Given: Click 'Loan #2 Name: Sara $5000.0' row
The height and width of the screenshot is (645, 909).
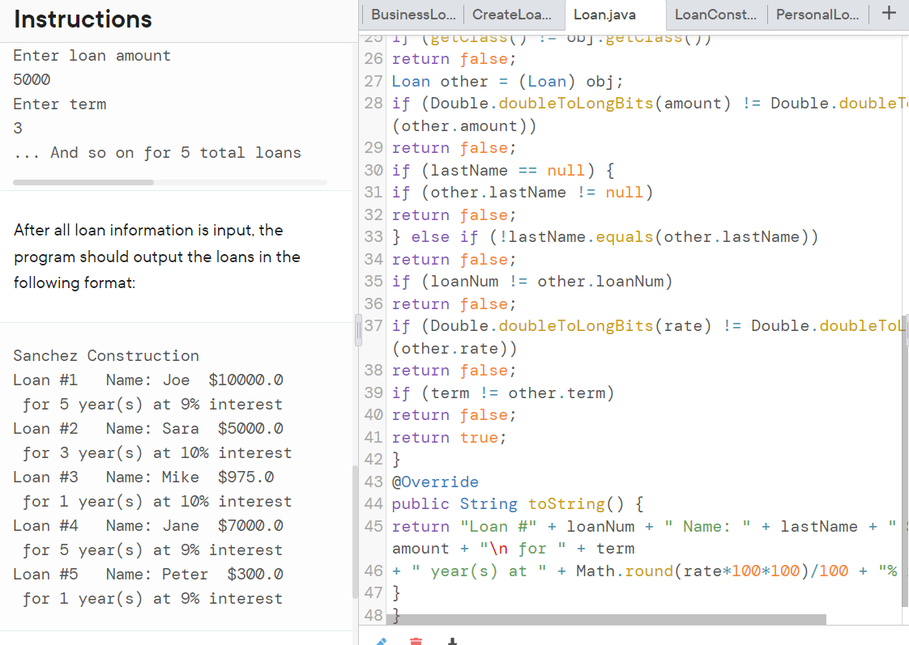Looking at the screenshot, I should coord(148,428).
